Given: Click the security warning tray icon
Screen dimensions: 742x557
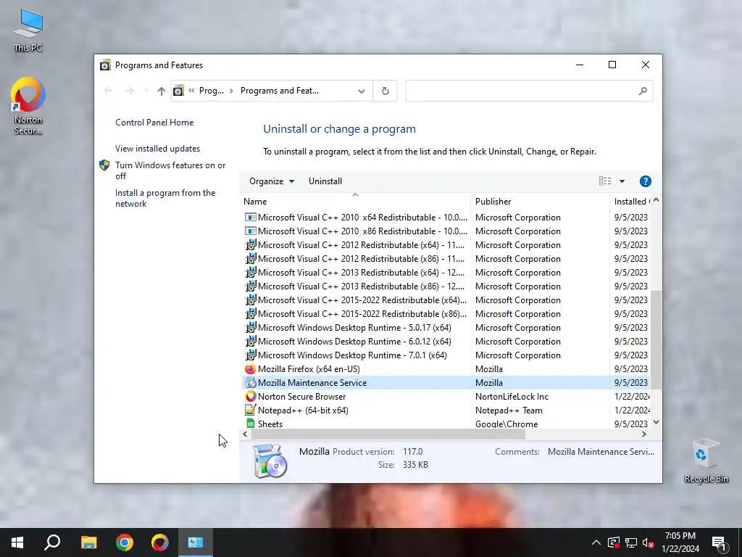Looking at the screenshot, I should click(x=613, y=542).
